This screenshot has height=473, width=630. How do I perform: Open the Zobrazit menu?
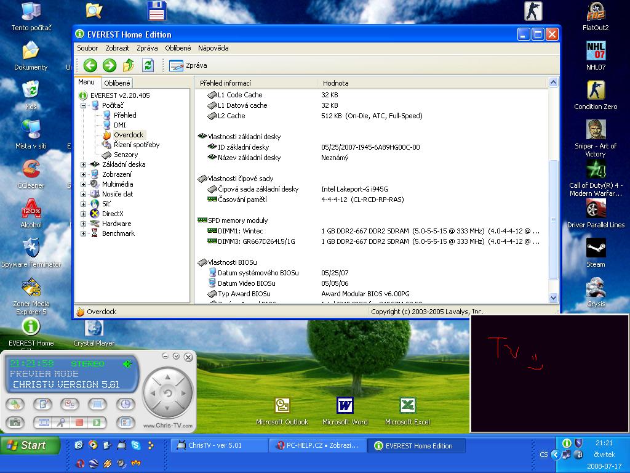point(117,48)
